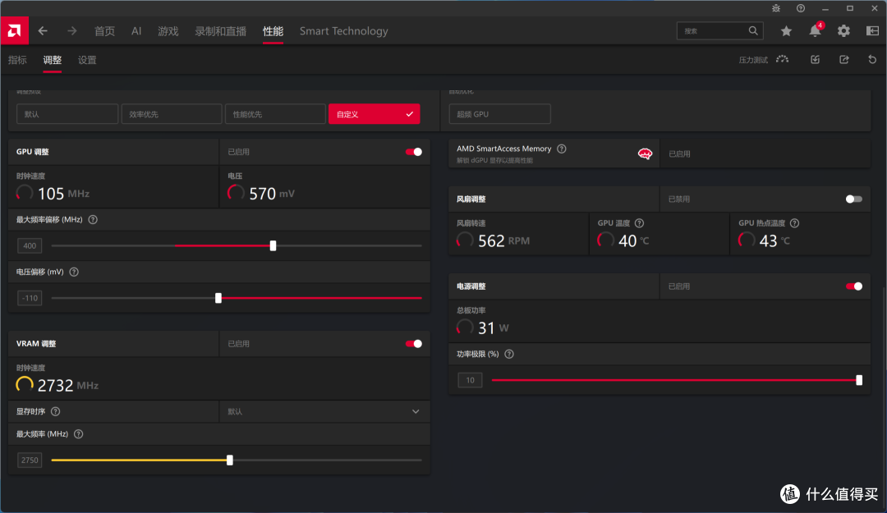Click the power limit 10 field
The width and height of the screenshot is (887, 513).
(470, 380)
